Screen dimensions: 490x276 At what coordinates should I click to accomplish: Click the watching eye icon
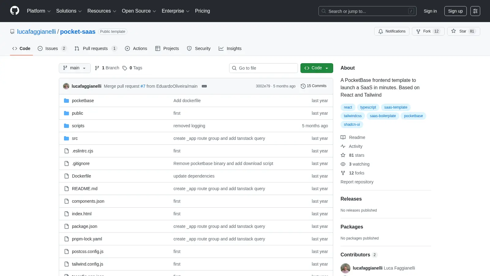pyautogui.click(x=343, y=164)
